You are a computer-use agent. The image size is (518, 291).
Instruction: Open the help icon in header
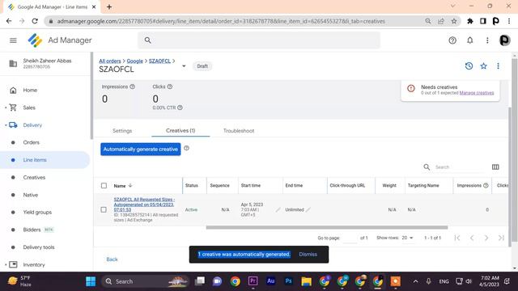click(x=452, y=40)
